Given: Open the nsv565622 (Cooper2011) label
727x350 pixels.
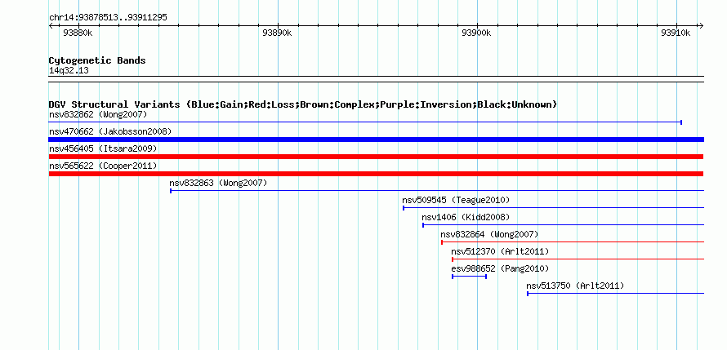Looking at the screenshot, I should point(103,166).
